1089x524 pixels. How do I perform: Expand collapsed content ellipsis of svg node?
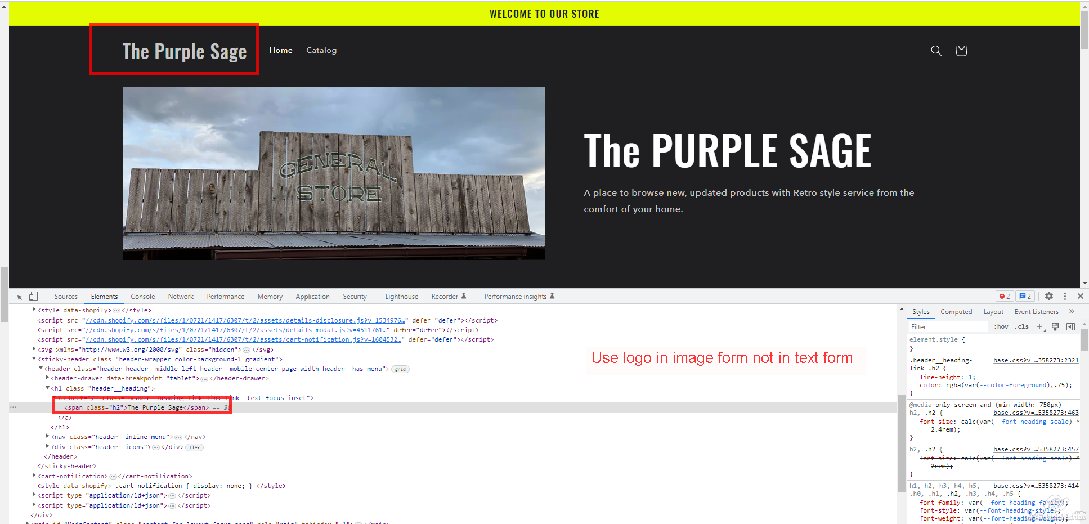[x=247, y=350]
